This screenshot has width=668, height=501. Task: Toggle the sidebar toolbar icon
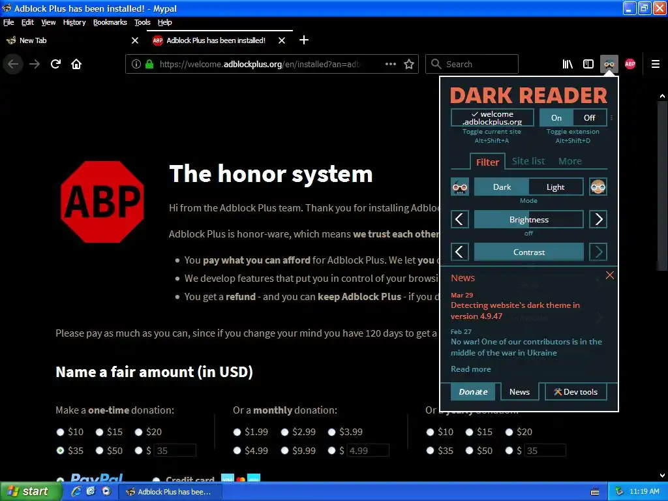(588, 65)
